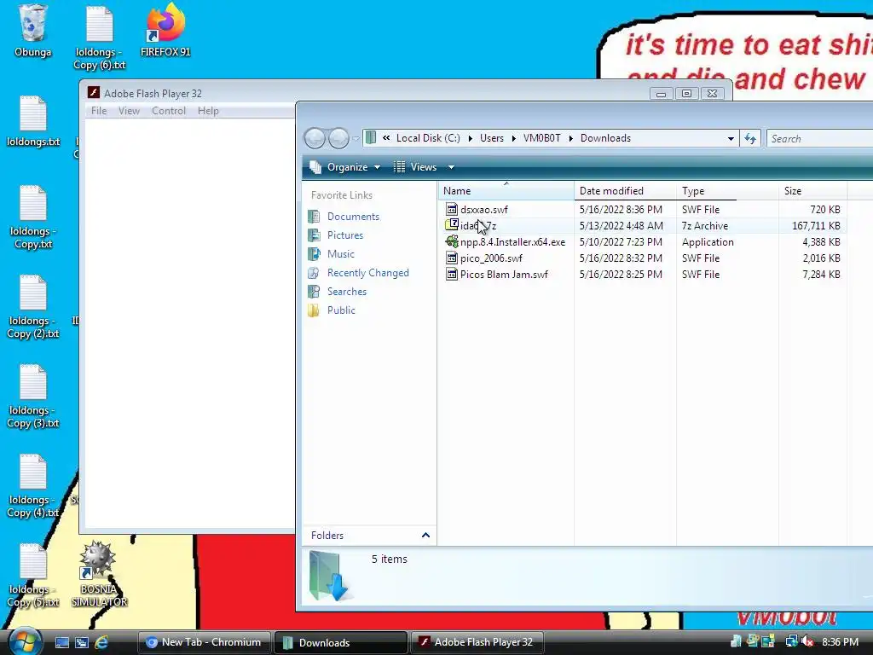The height and width of the screenshot is (655, 873).
Task: Click the Explorer Back navigation button
Action: click(x=315, y=138)
